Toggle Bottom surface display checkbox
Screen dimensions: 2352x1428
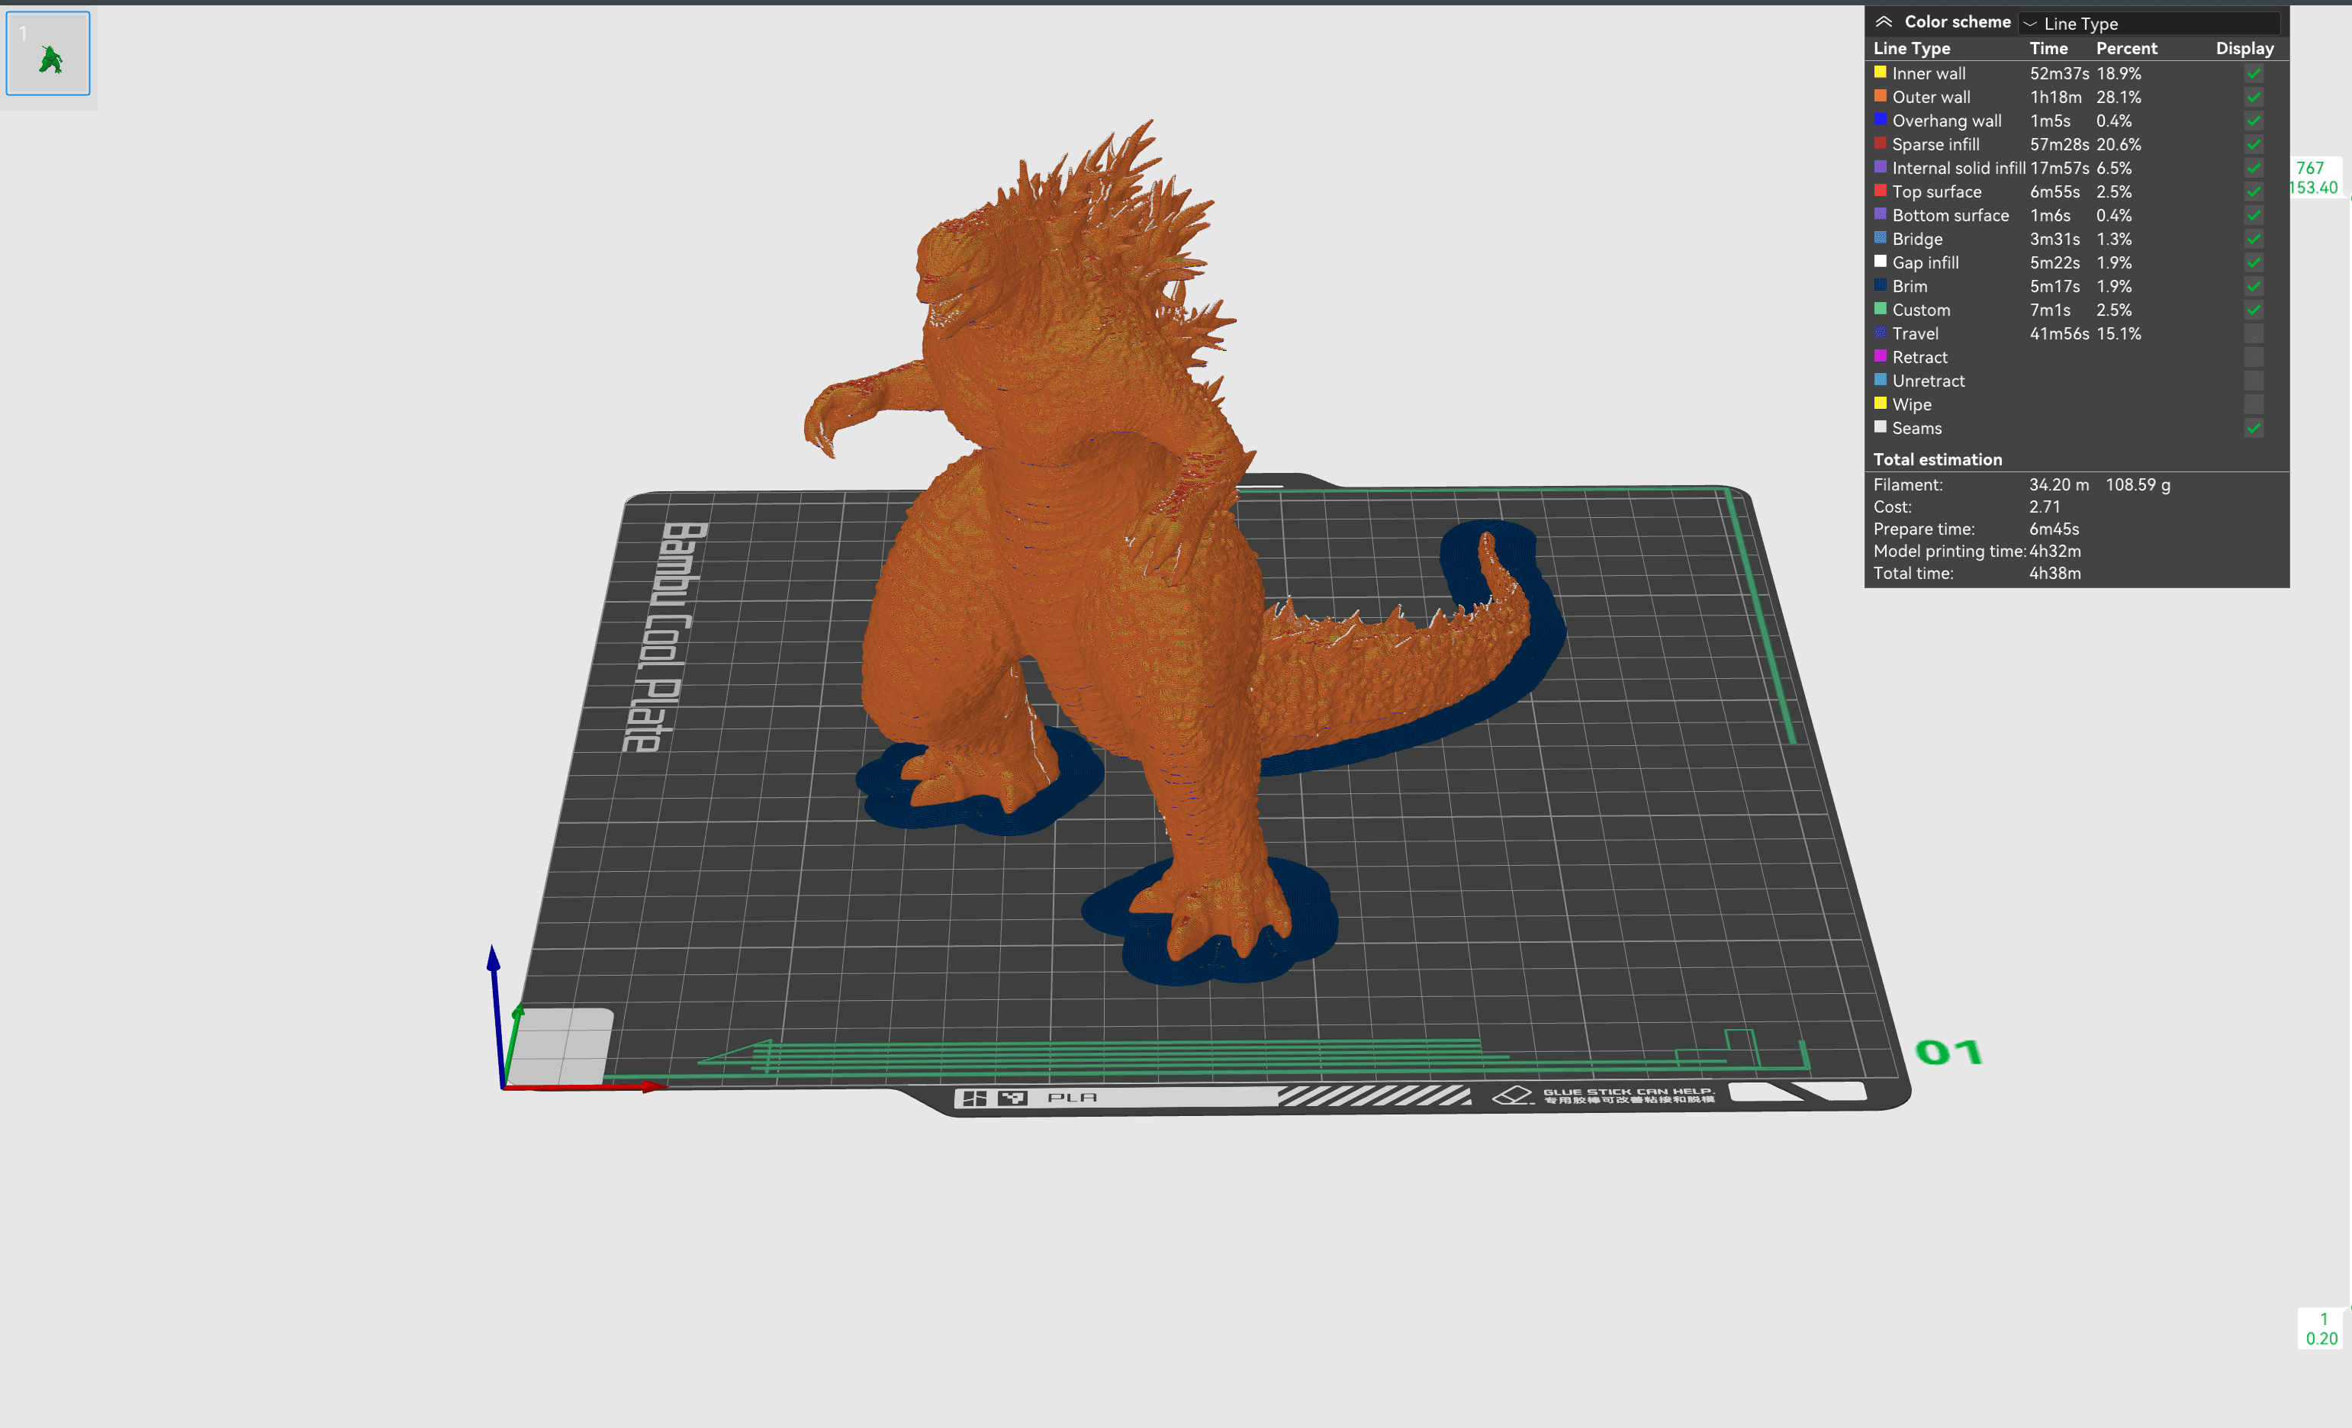(x=2253, y=216)
